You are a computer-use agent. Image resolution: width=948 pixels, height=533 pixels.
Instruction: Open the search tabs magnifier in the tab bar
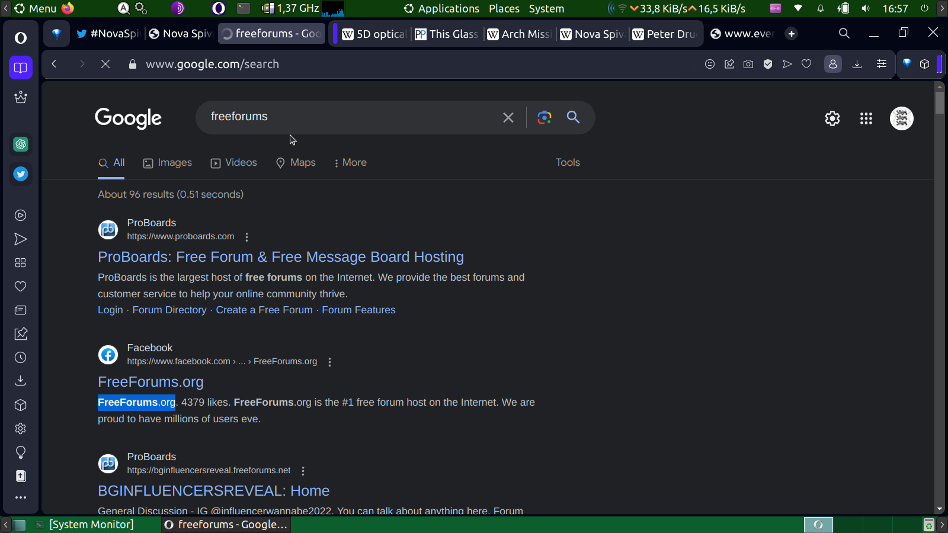coord(844,34)
